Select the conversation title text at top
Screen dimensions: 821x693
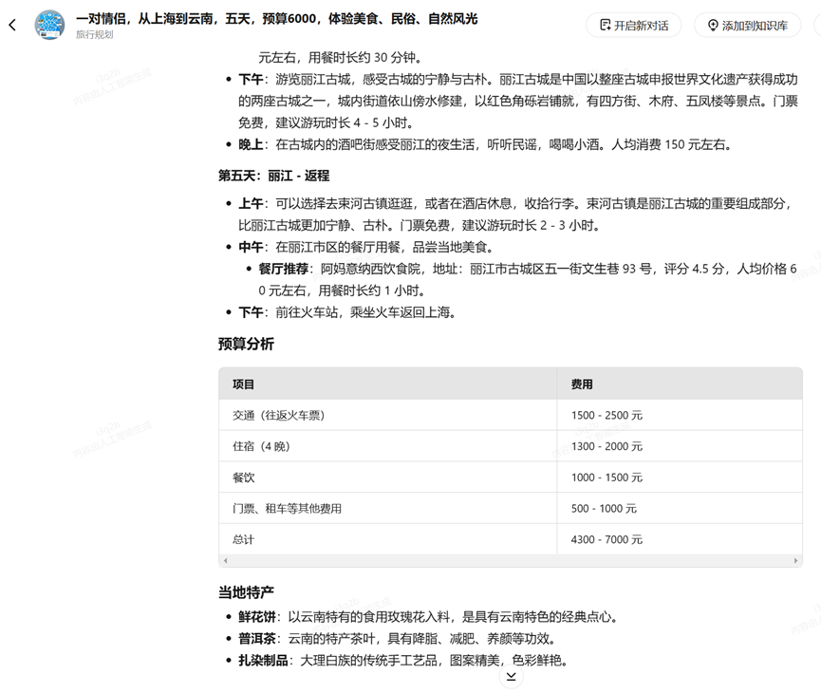pyautogui.click(x=276, y=19)
